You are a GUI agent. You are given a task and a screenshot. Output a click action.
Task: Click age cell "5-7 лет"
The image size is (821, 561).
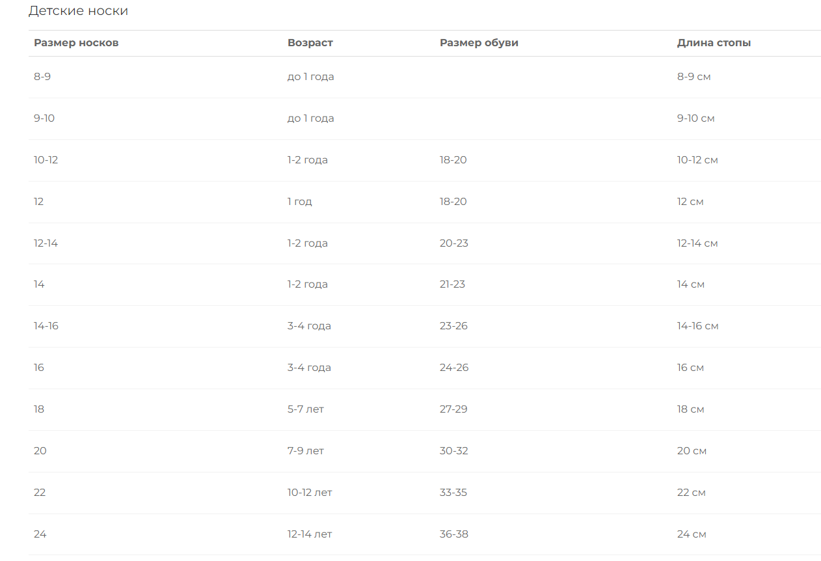(306, 409)
